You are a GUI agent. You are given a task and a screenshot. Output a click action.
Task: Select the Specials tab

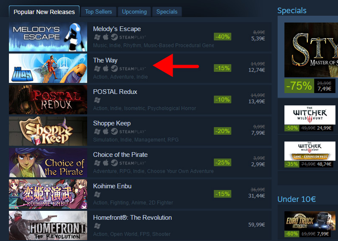167,11
